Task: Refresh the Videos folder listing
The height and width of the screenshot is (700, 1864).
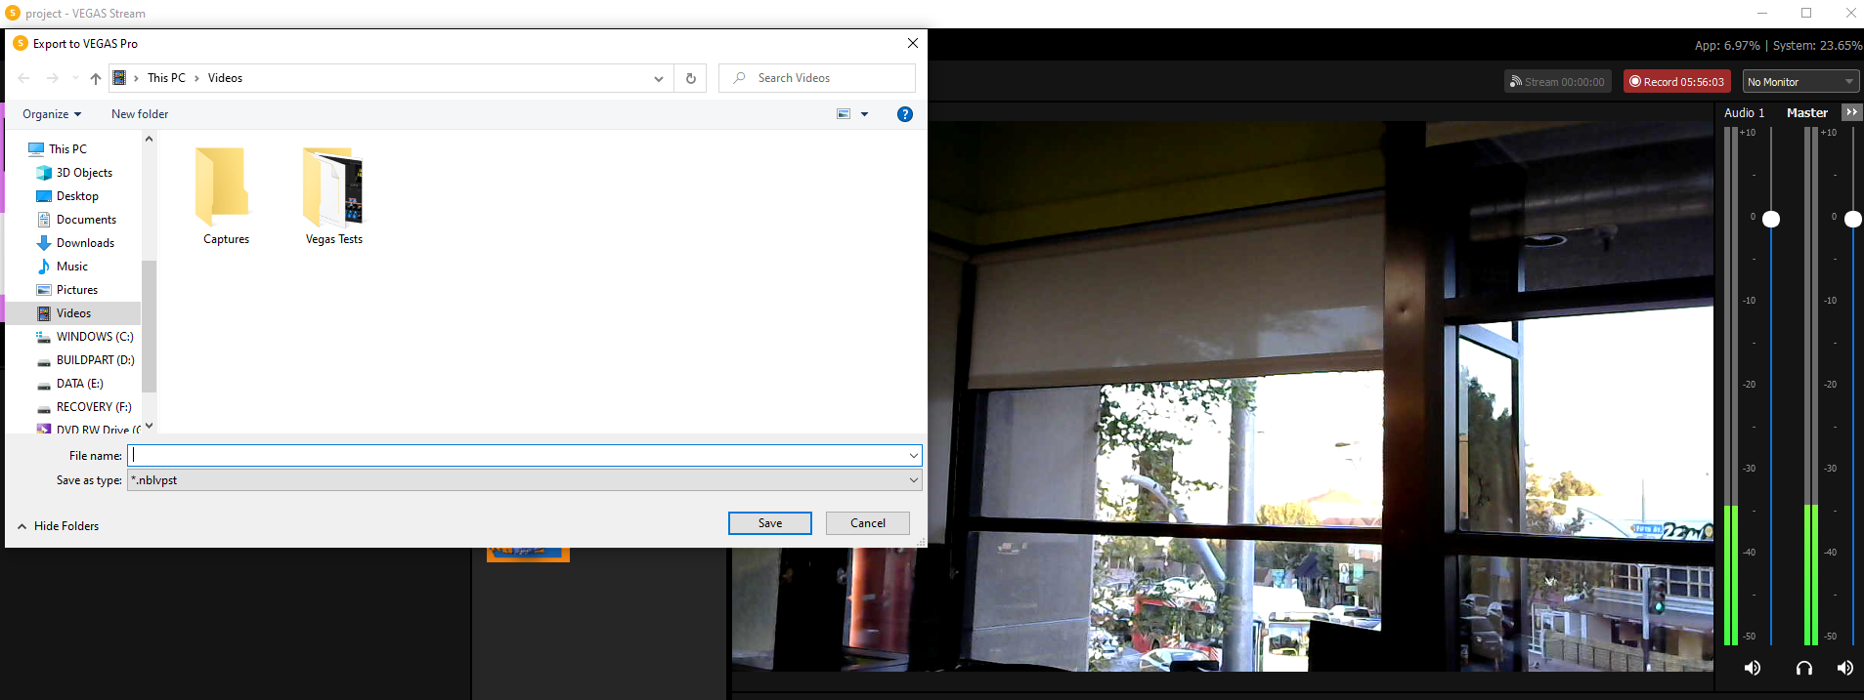Action: [690, 78]
